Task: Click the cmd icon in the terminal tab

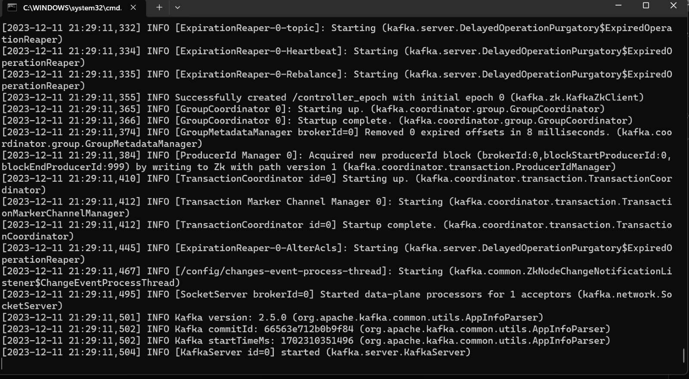Action: pyautogui.click(x=12, y=7)
